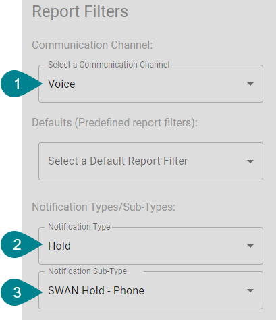
Task: Open the Communication Channel dropdown arrow
Action: coord(250,84)
